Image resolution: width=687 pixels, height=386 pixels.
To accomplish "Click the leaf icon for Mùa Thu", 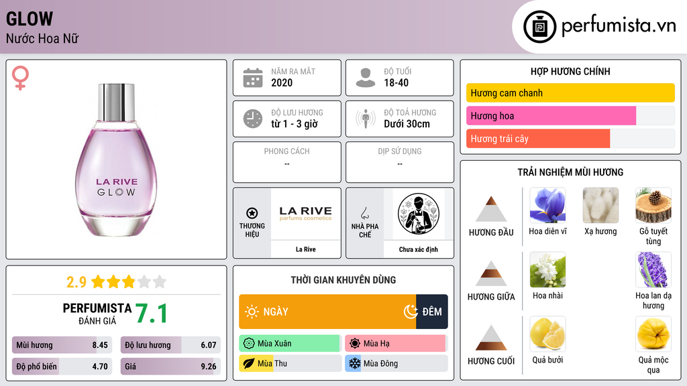I will coord(249,364).
